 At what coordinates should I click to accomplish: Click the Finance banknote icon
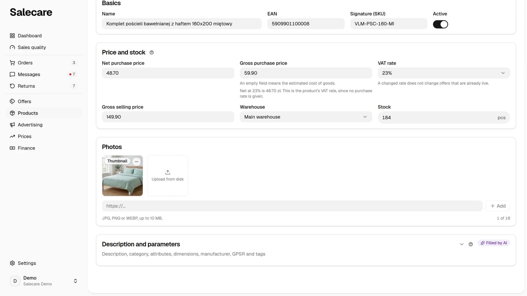pyautogui.click(x=12, y=148)
